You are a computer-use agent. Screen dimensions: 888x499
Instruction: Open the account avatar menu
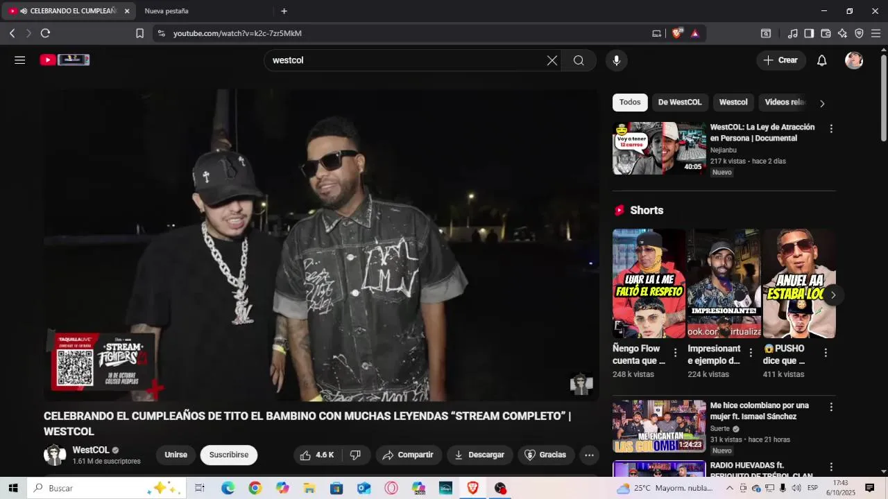pyautogui.click(x=854, y=60)
